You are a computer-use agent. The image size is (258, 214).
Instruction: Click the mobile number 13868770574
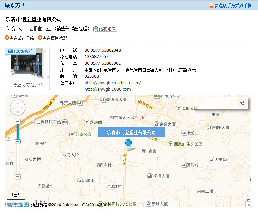click(98, 57)
